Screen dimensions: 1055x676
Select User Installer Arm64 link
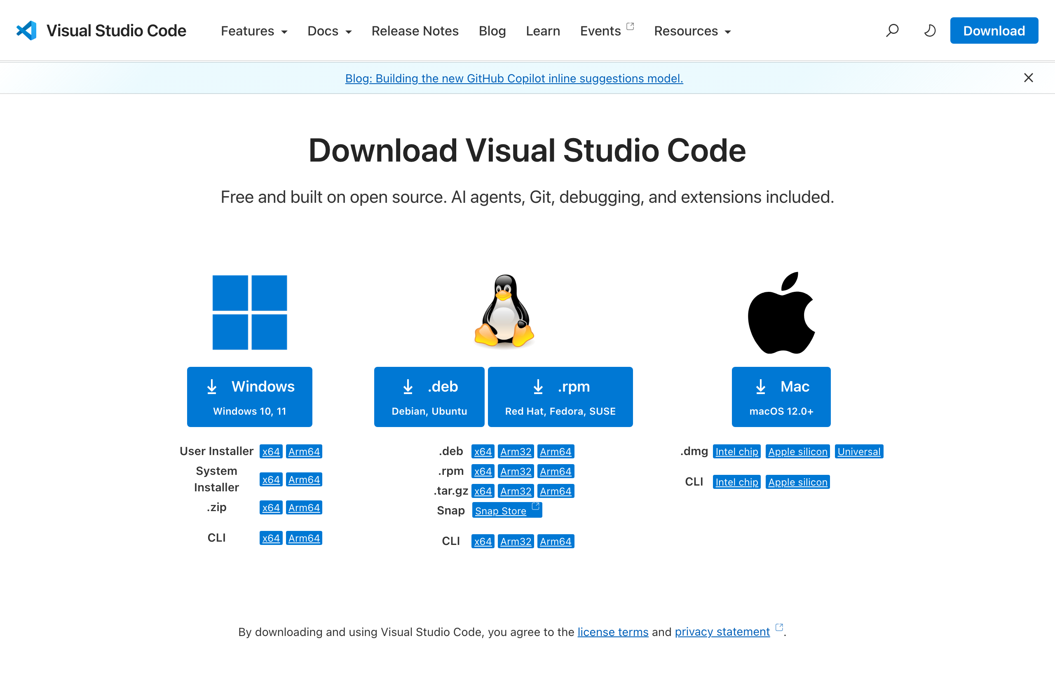(304, 451)
